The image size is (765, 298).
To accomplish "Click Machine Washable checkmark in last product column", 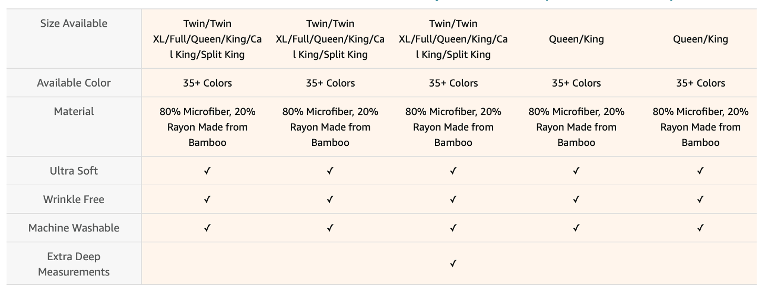I will [x=700, y=228].
